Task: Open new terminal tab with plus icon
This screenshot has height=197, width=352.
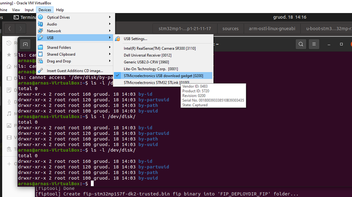Action: [x=25, y=44]
